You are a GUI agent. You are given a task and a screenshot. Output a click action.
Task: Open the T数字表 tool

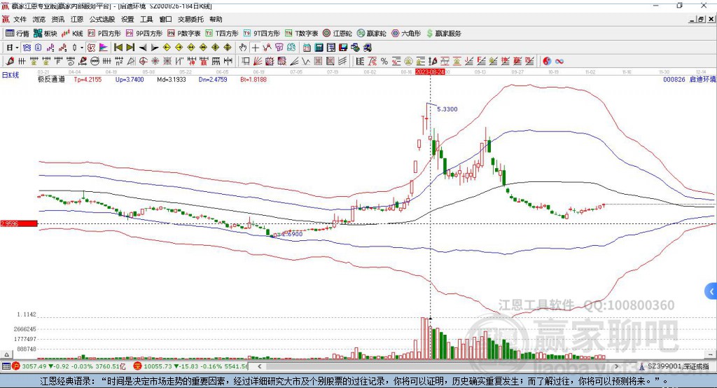301,34
